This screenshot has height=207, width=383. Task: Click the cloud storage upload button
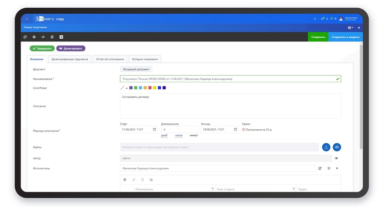click(337, 147)
